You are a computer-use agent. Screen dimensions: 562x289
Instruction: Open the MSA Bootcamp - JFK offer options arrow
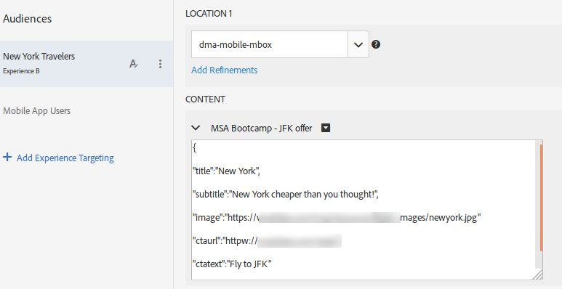pyautogui.click(x=326, y=128)
